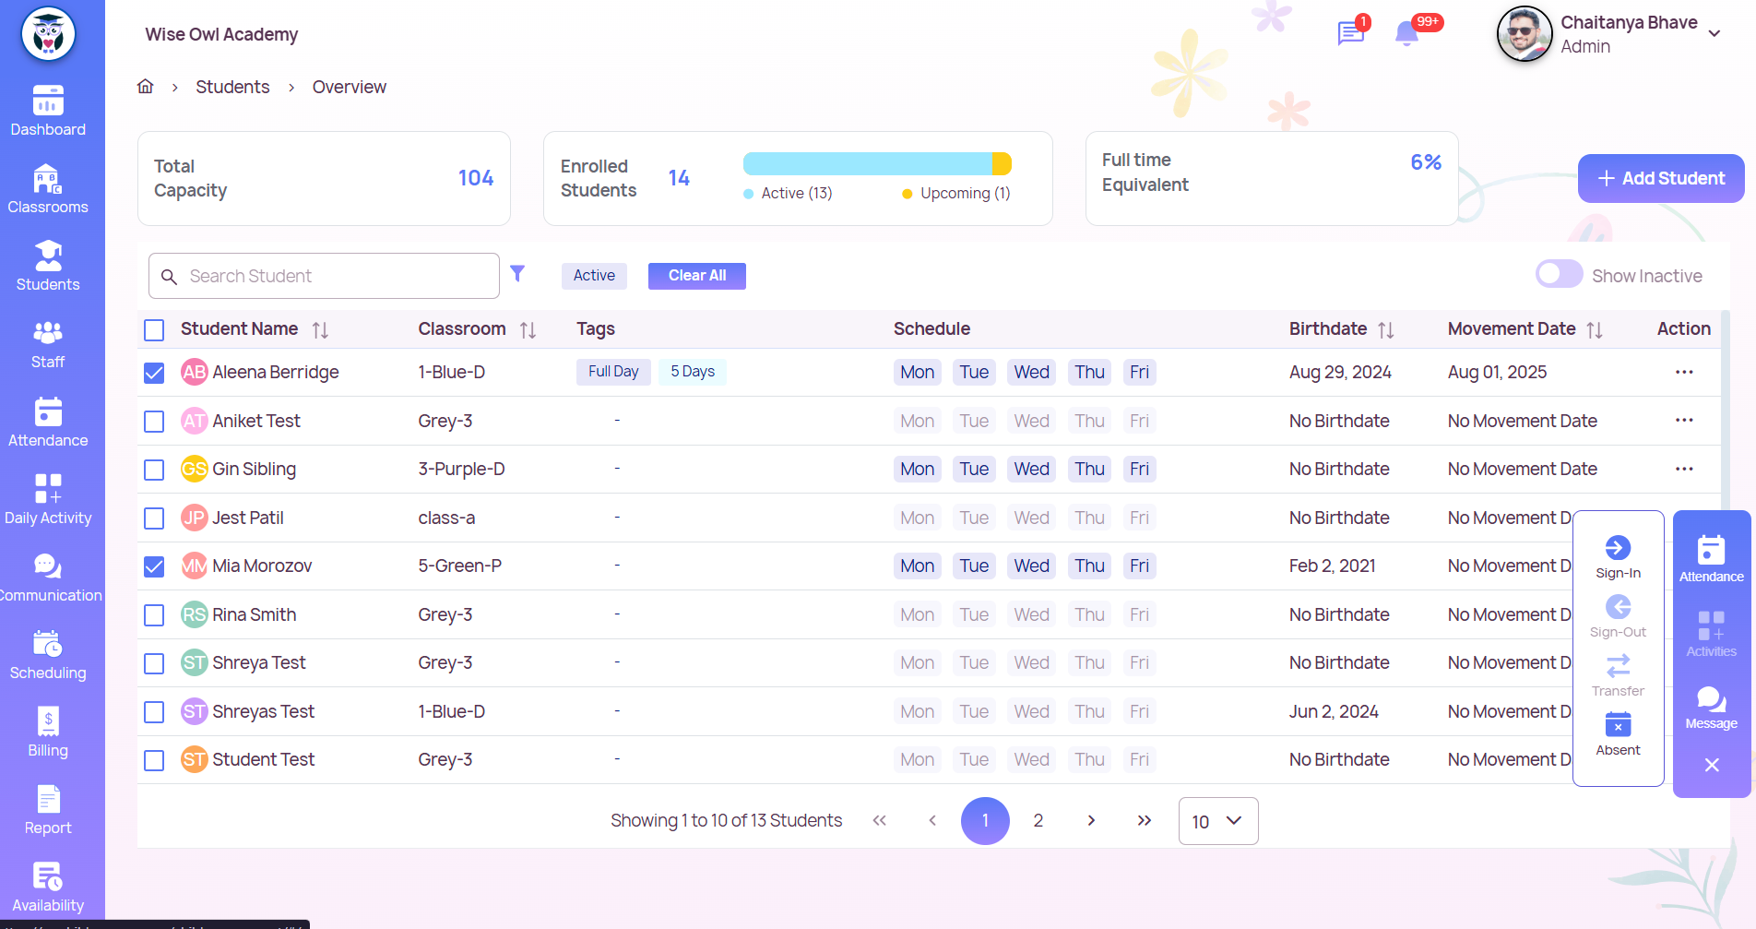Open Scheduling in the sidebar
Viewport: 1756px width, 929px height.
click(48, 655)
